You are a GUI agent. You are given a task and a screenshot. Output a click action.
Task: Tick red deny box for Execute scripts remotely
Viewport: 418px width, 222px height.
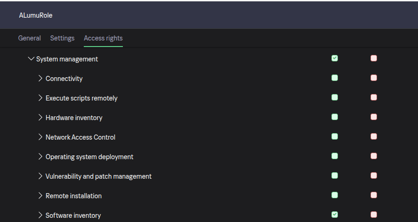(x=374, y=97)
